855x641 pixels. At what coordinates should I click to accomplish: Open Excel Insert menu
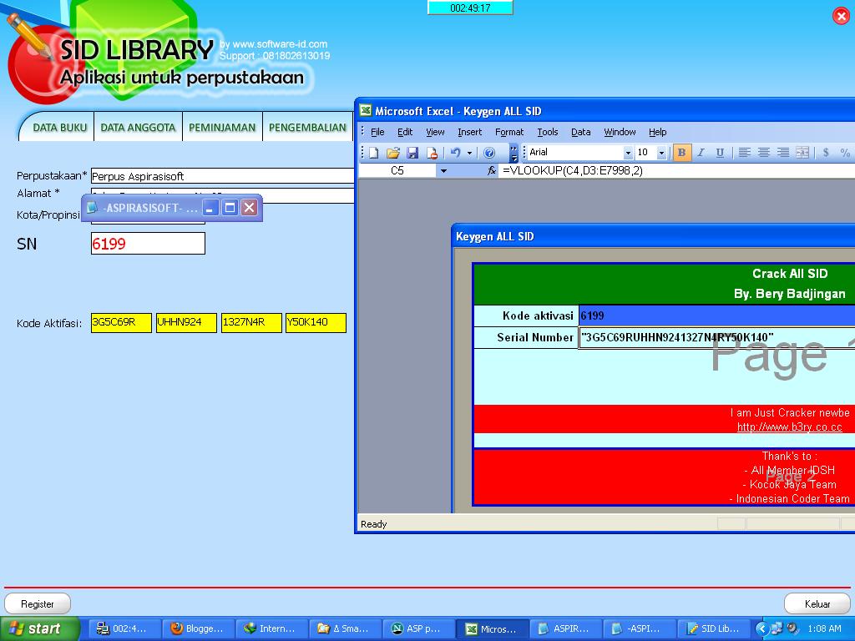[x=469, y=132]
